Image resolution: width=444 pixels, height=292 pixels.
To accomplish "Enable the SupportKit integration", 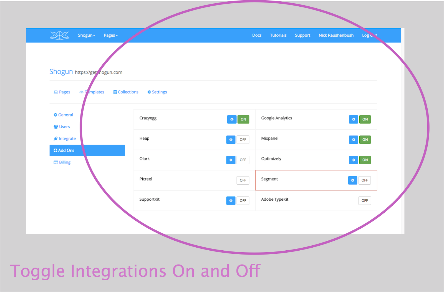I will pos(243,200).
